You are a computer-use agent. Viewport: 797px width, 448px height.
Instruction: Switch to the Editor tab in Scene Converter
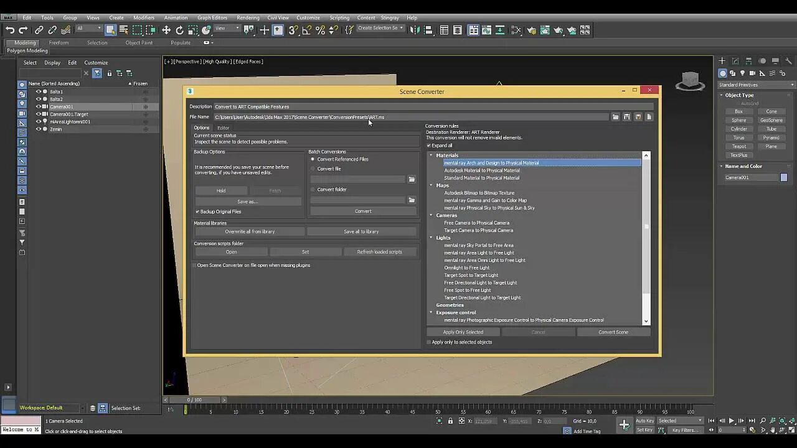pyautogui.click(x=223, y=128)
